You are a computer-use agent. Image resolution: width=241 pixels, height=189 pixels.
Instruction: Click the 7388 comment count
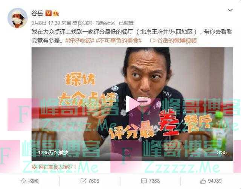[154, 181]
